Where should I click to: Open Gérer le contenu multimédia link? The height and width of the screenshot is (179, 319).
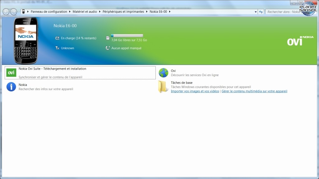(254, 91)
